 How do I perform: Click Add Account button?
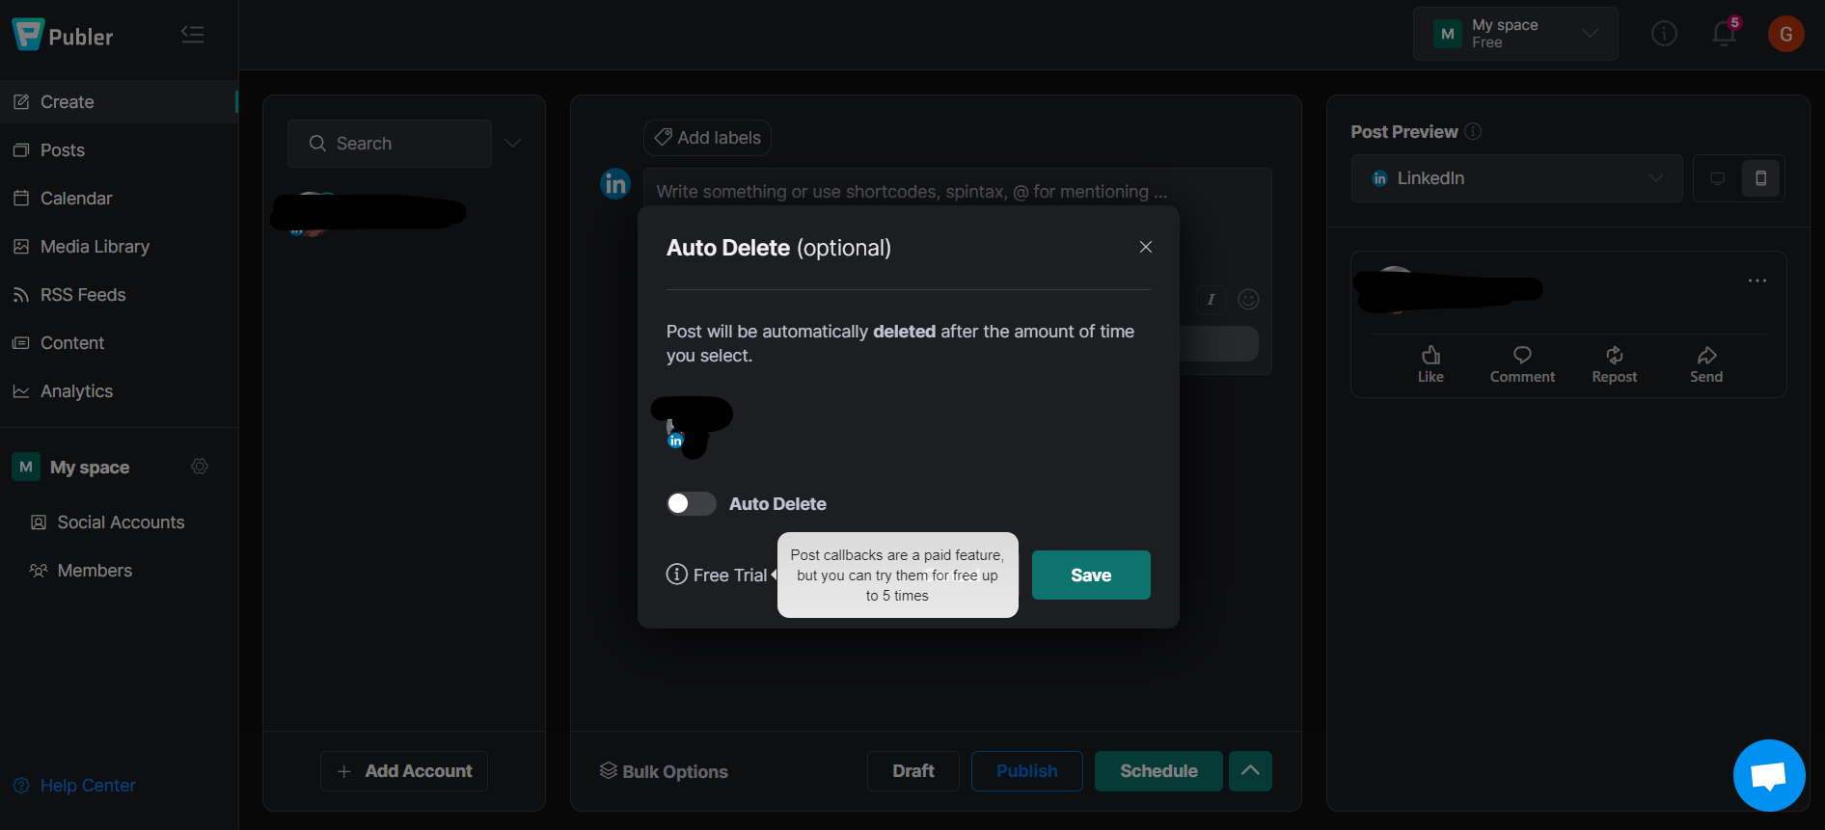pos(404,771)
